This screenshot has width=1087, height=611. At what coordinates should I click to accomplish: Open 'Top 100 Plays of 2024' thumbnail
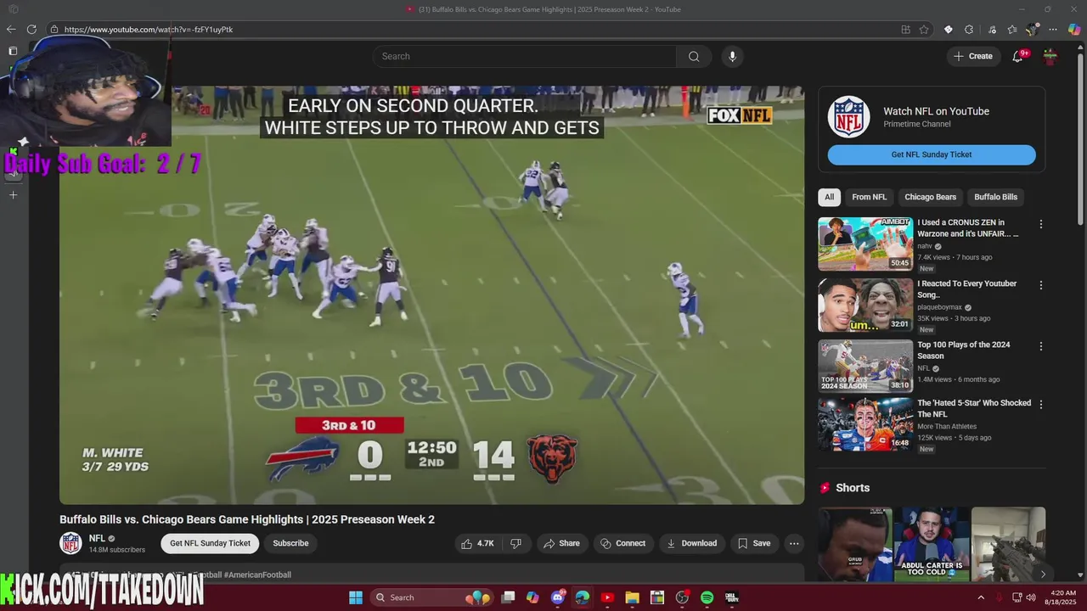[865, 366]
